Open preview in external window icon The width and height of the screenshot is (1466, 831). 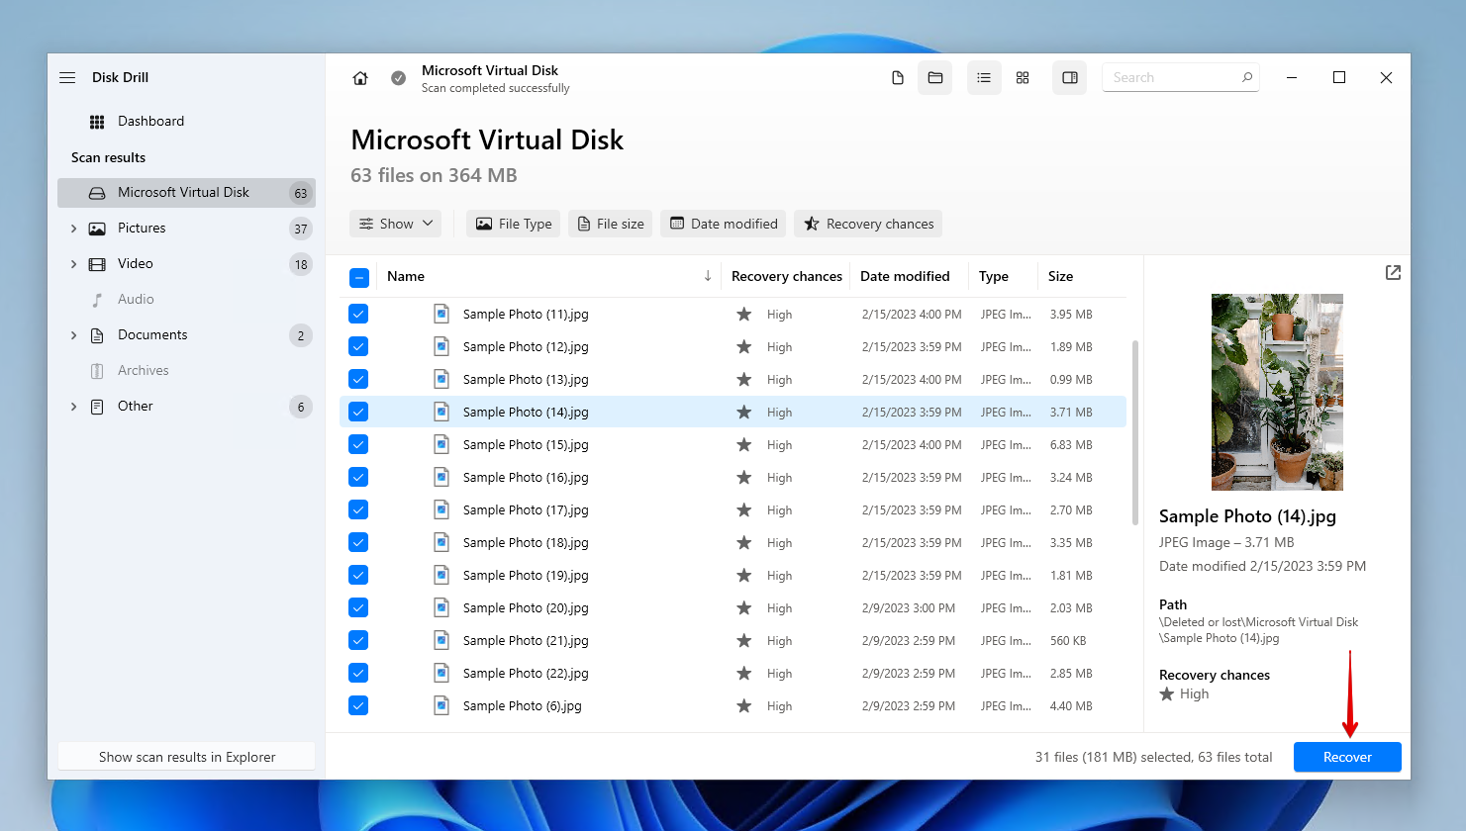tap(1393, 272)
